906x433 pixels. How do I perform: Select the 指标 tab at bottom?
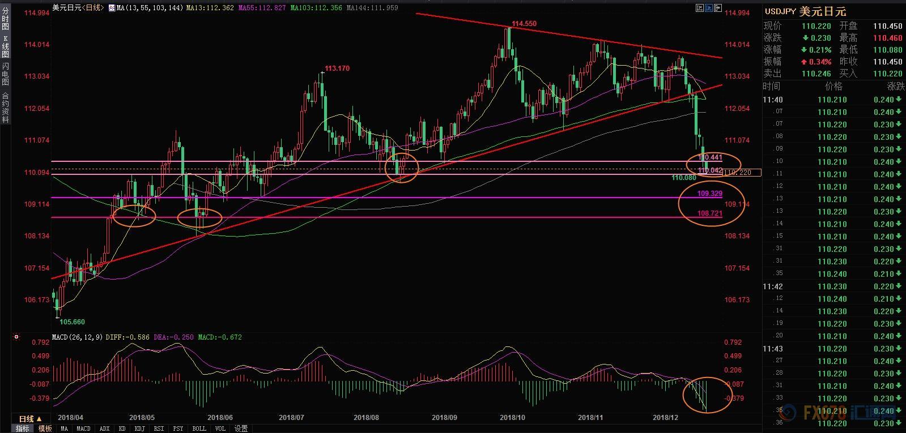(22, 428)
